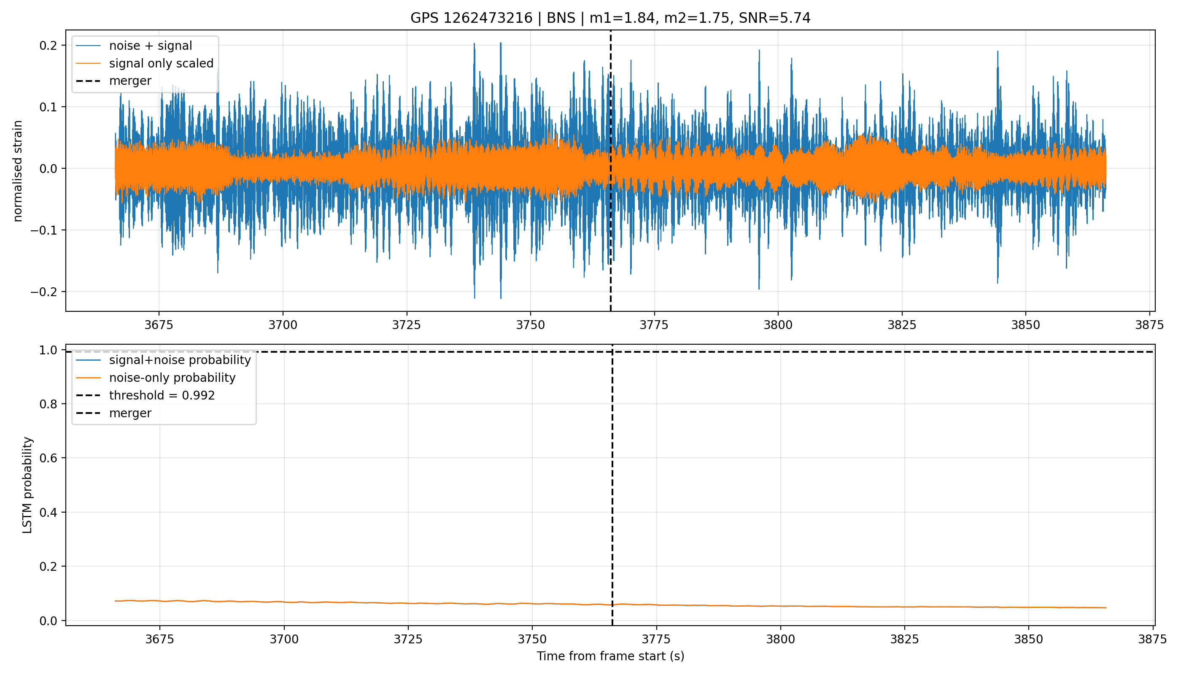
Task: Click the horizontal dashed threshold line
Action: click(x=834, y=352)
